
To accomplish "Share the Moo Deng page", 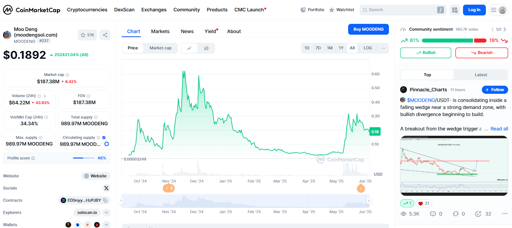I will [x=105, y=35].
